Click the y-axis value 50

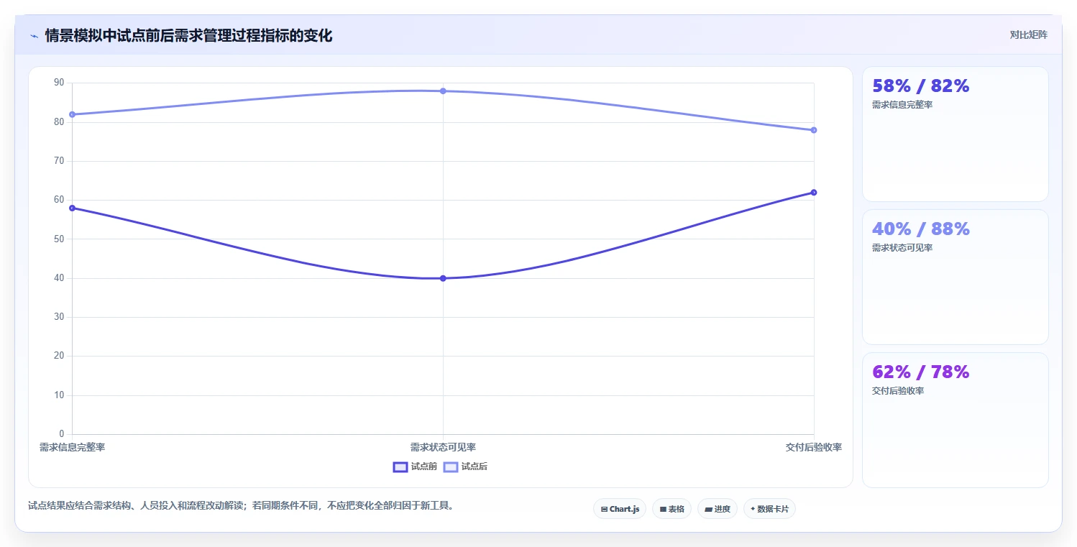(59, 239)
